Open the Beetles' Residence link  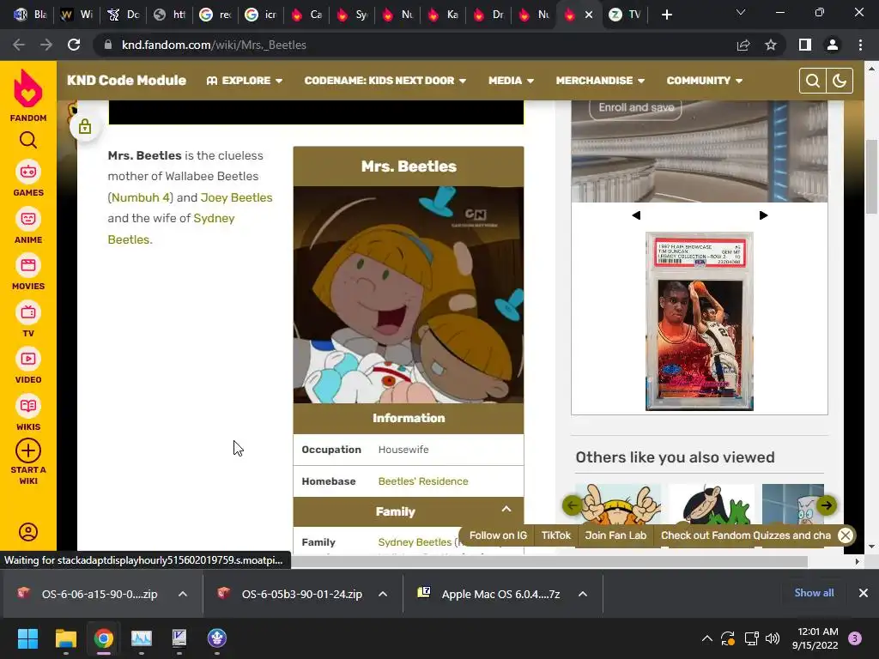coord(422,481)
